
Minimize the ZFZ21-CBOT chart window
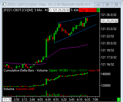point(99,4)
